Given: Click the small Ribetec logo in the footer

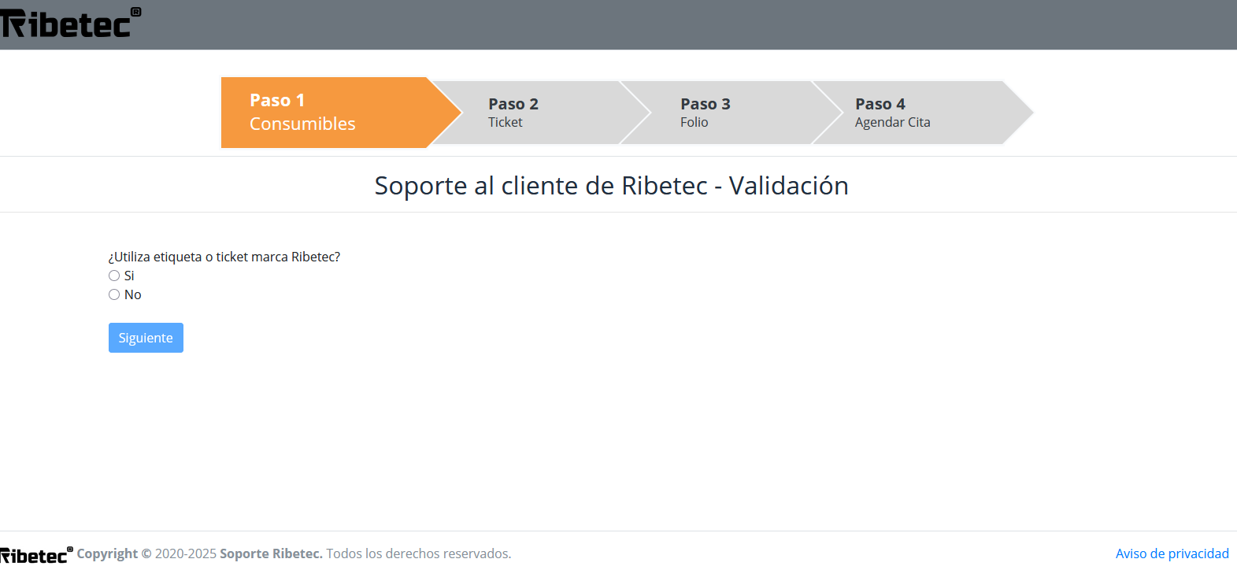Looking at the screenshot, I should (x=34, y=555).
